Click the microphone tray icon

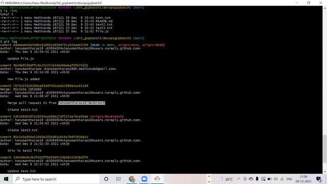tap(257, 179)
